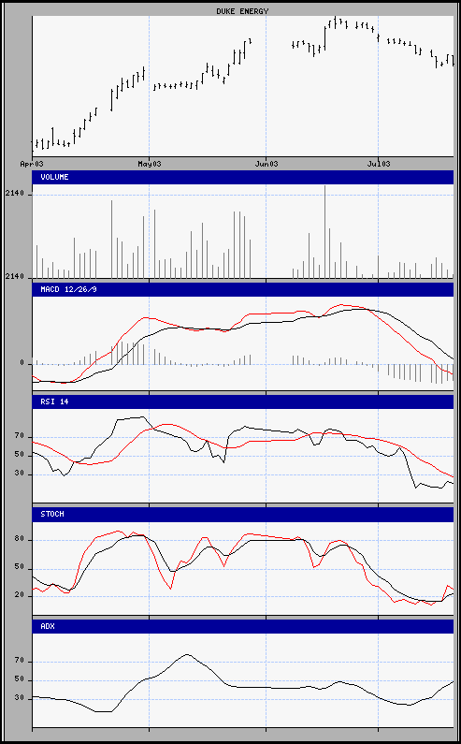Click the STOCH 20 level label
The image size is (461, 744).
pyautogui.click(x=19, y=595)
